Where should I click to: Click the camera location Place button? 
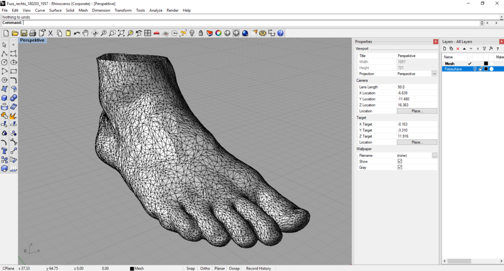pyautogui.click(x=417, y=111)
